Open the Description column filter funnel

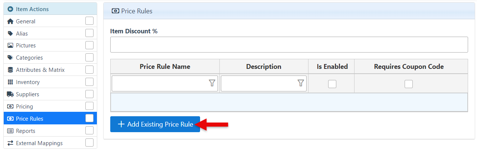(301, 83)
